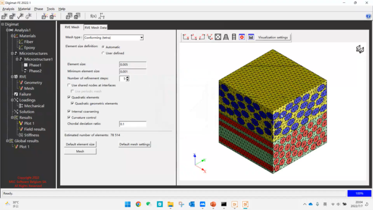Open the Chrome browser in the taskbar

point(138,204)
